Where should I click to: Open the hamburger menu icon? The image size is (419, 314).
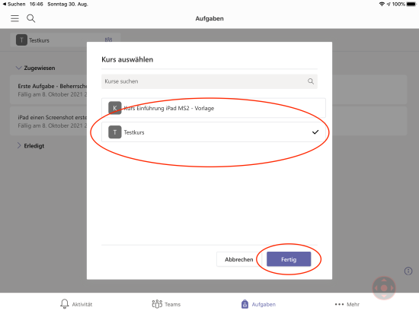(14, 18)
